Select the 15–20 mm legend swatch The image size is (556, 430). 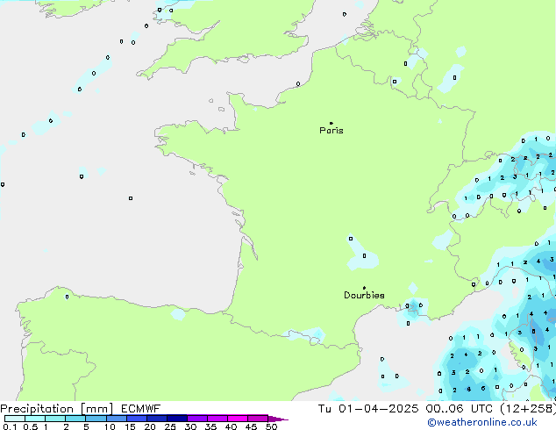[x=136, y=419]
